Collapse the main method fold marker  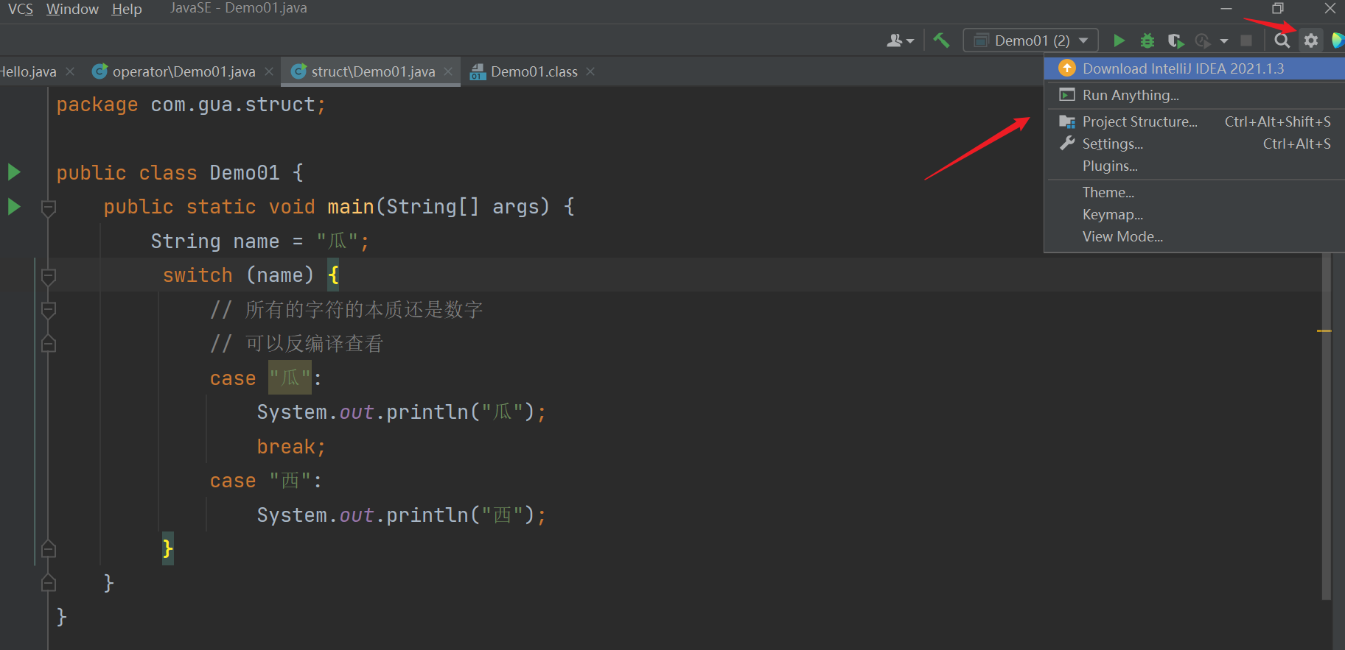[49, 208]
